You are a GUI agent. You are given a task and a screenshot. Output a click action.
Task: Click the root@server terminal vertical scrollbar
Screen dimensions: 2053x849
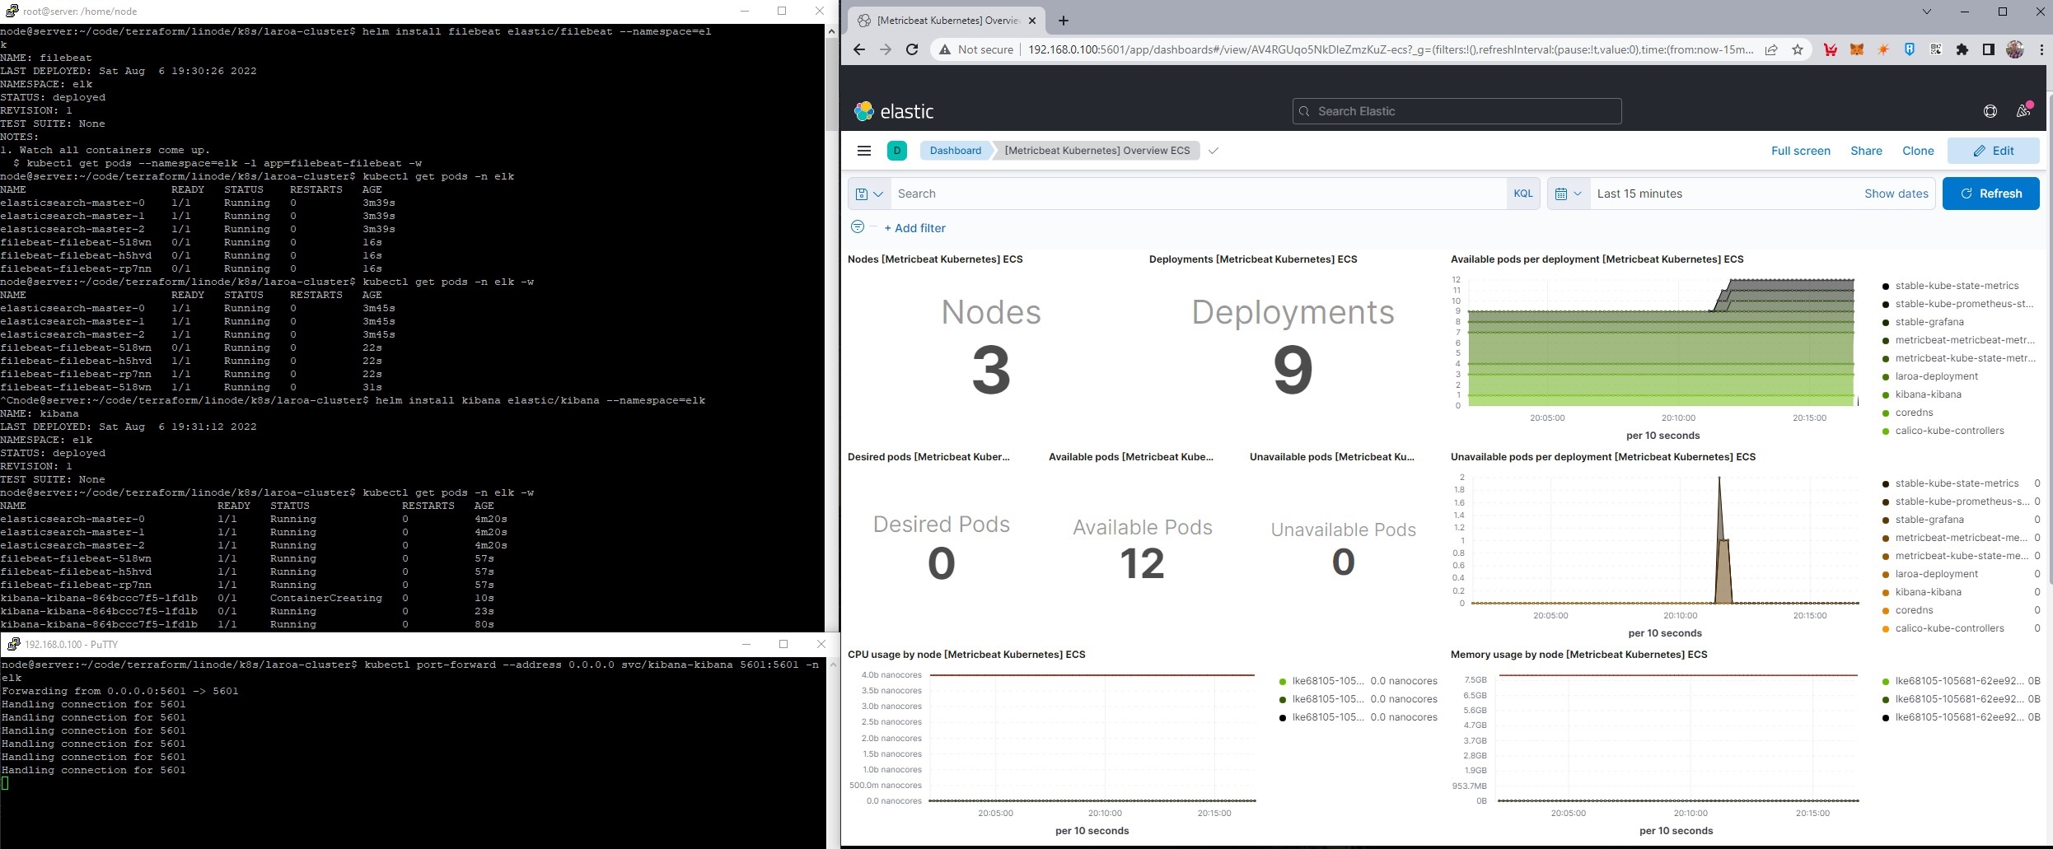click(831, 82)
